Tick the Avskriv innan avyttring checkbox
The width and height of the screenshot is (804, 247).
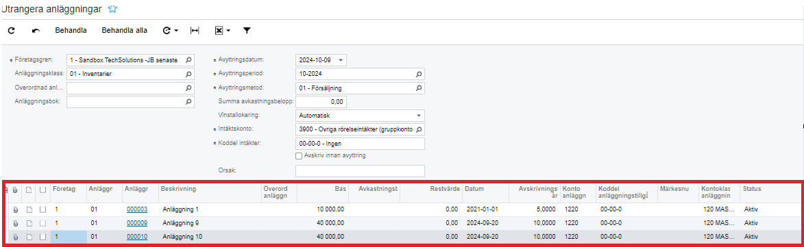coord(299,155)
